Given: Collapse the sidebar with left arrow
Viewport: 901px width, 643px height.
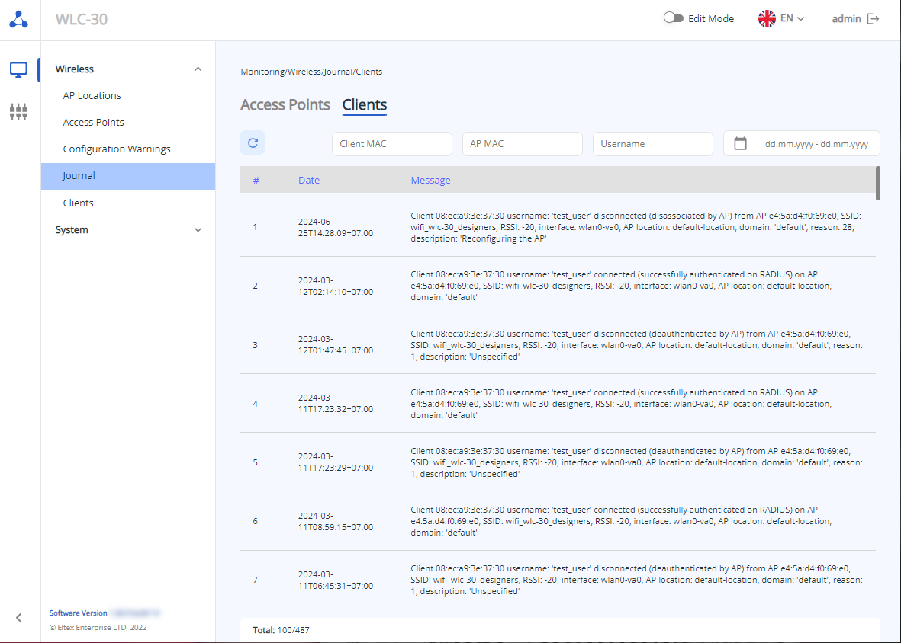Looking at the screenshot, I should [x=19, y=618].
